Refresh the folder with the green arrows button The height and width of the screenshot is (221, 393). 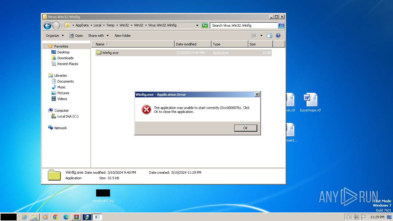click(x=205, y=25)
